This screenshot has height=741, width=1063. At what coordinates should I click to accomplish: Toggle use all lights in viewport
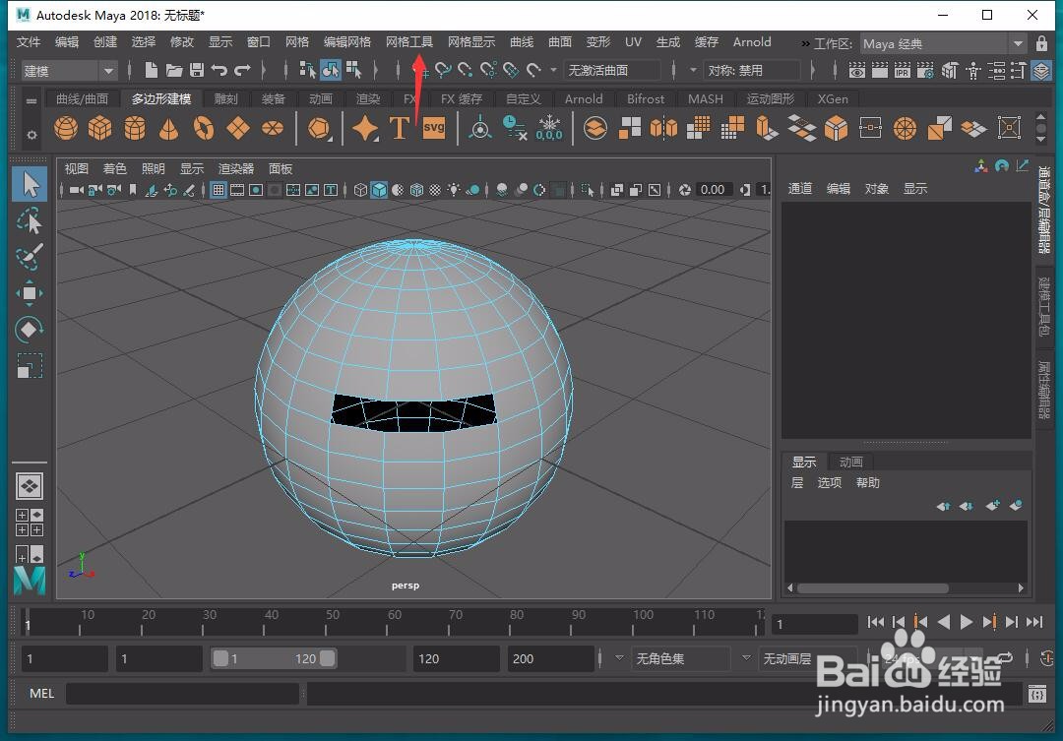[x=453, y=190]
